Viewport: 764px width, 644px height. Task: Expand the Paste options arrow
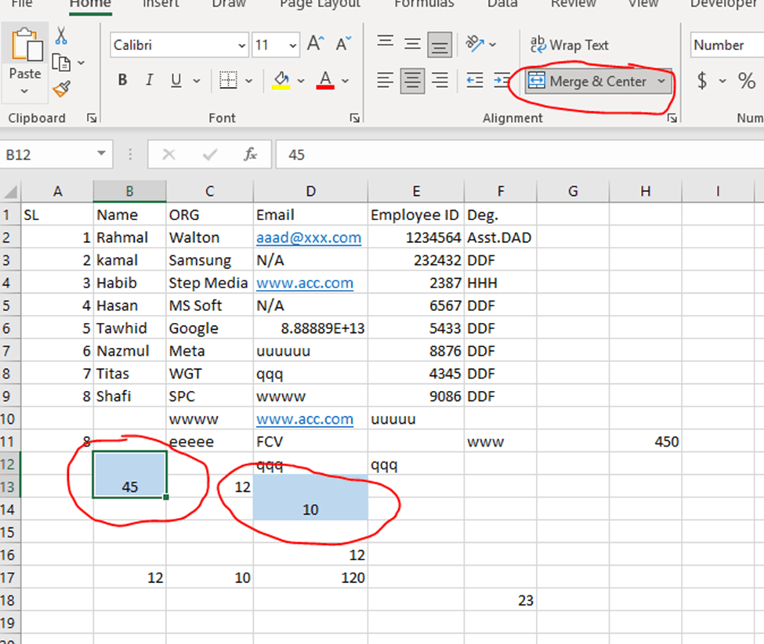24,91
